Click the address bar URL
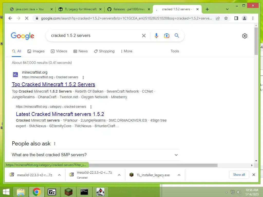The height and width of the screenshot is (197, 263). pos(126,18)
